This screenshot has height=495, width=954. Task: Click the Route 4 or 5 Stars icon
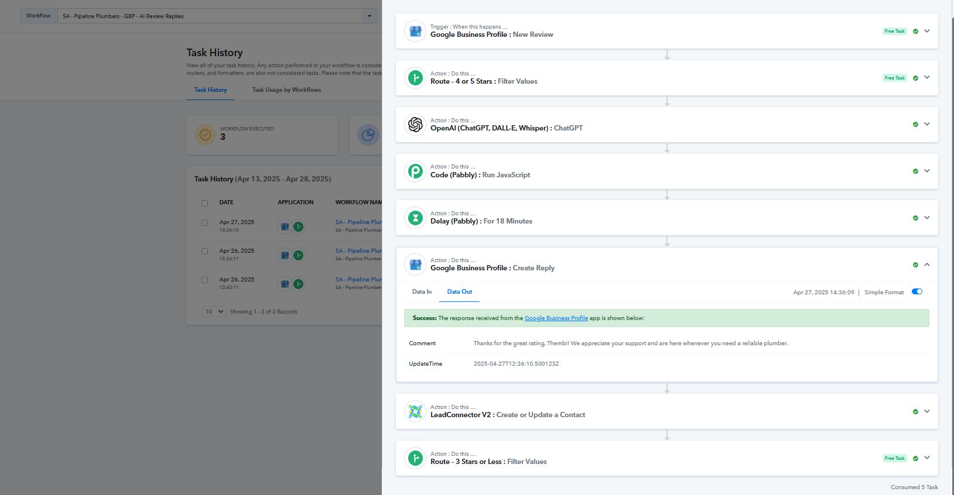click(x=415, y=78)
